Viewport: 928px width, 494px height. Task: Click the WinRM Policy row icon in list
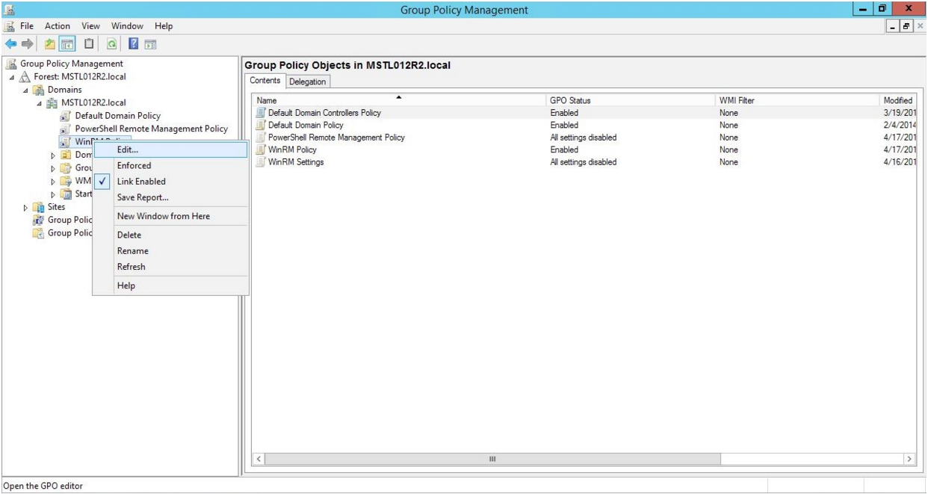pos(261,150)
